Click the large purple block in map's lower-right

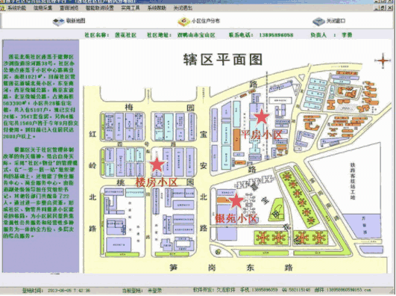[362, 226]
